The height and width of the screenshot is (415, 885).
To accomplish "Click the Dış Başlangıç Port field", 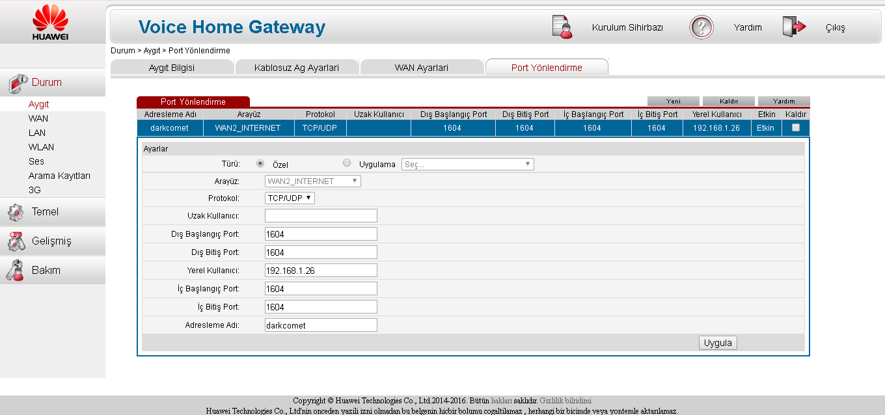I will point(321,234).
